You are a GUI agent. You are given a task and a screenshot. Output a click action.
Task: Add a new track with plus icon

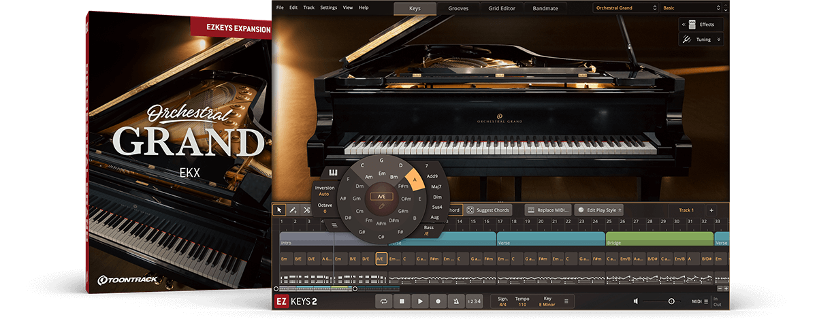tap(711, 210)
